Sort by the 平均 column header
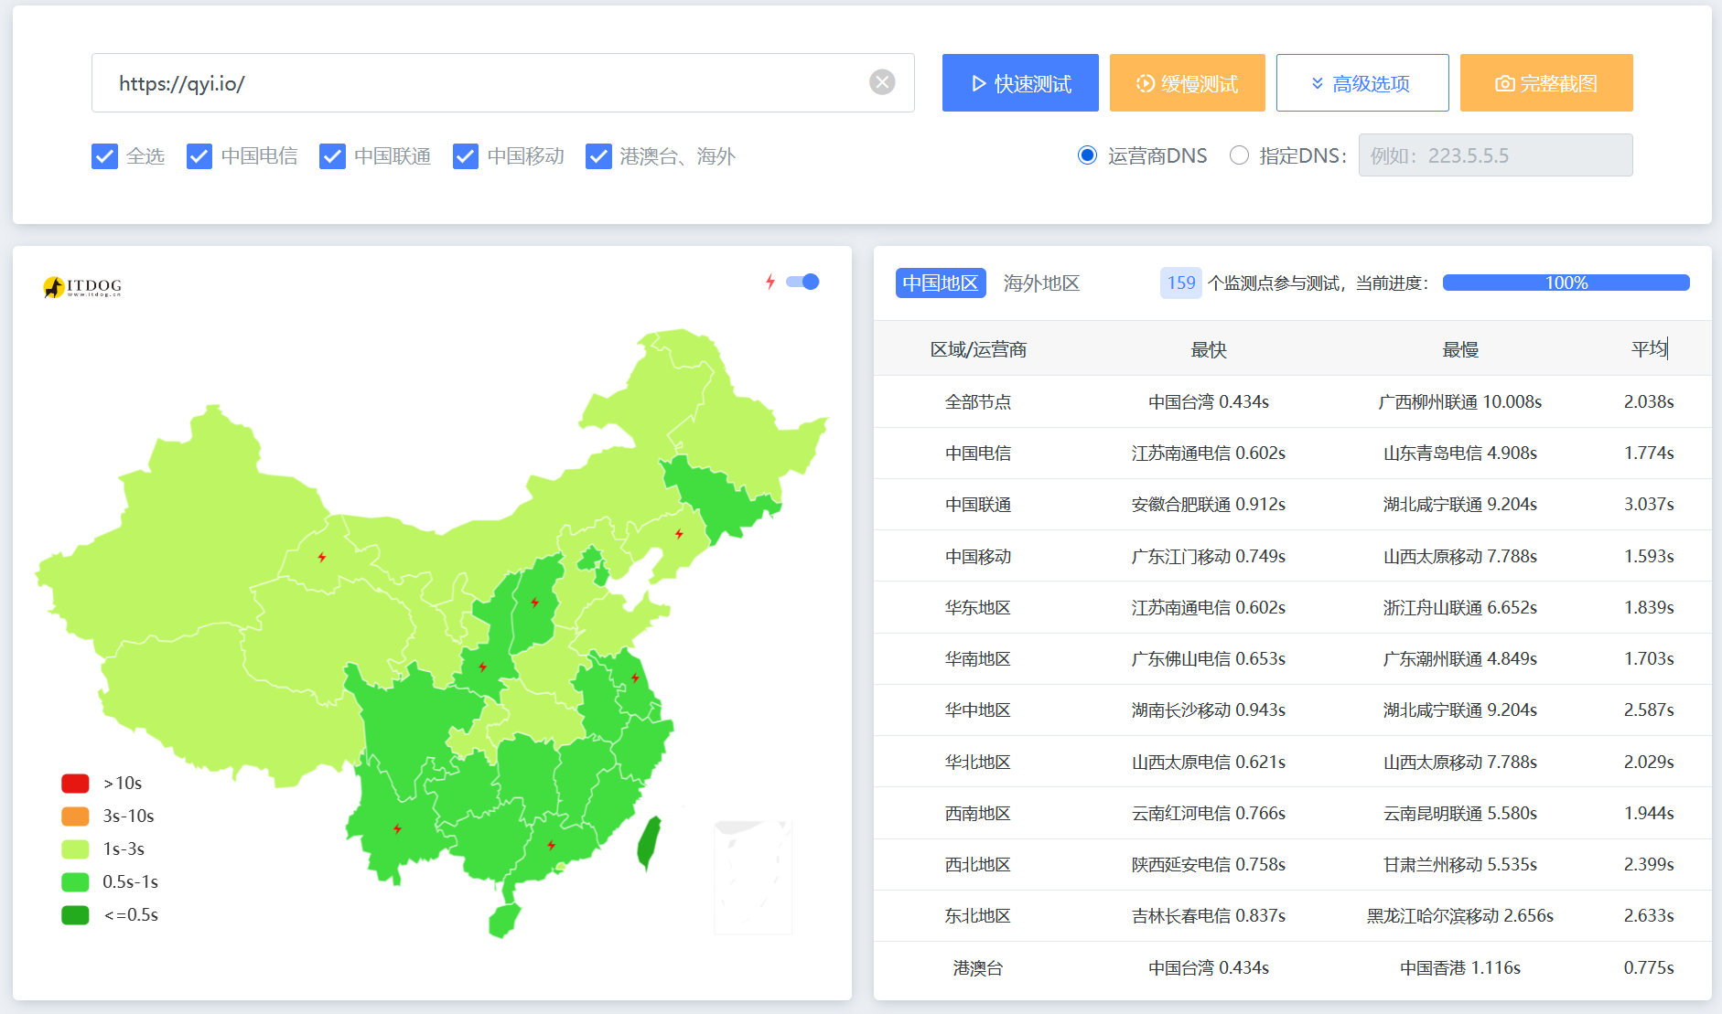Screen dimensions: 1722x1014 tap(1649, 348)
